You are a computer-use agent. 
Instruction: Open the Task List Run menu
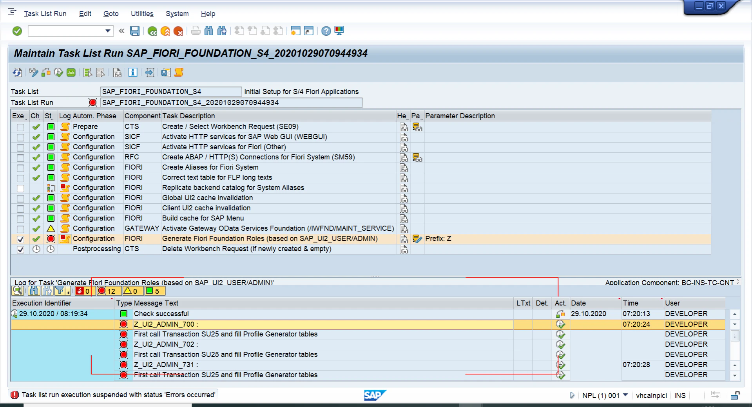tap(45, 14)
